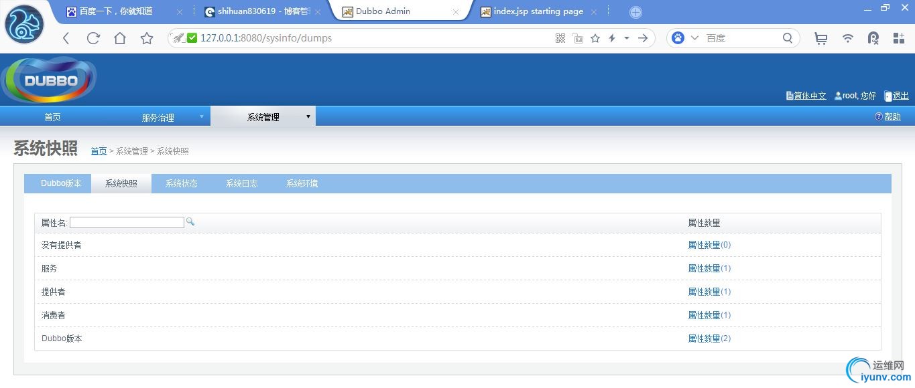This screenshot has height=388, width=915.
Task: Click the 属性数量 column header
Action: (x=704, y=223)
